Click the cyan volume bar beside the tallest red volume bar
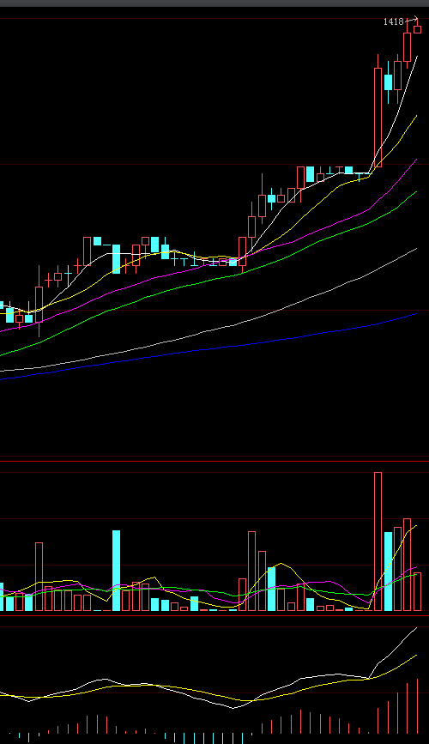The width and height of the screenshot is (429, 744). (388, 572)
